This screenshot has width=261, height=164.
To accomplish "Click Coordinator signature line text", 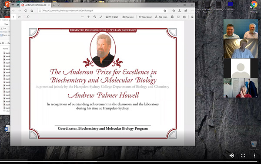I will [103, 128].
